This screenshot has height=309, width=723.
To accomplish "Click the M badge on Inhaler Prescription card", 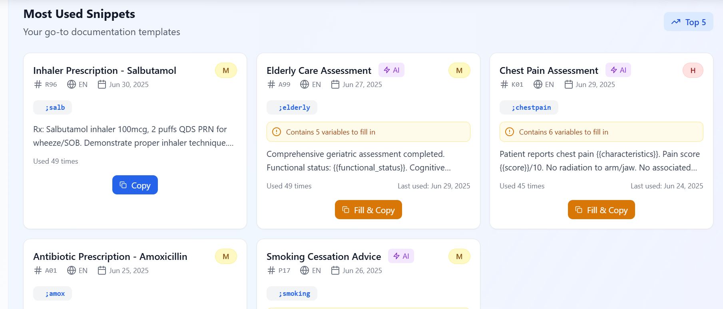I will point(226,71).
